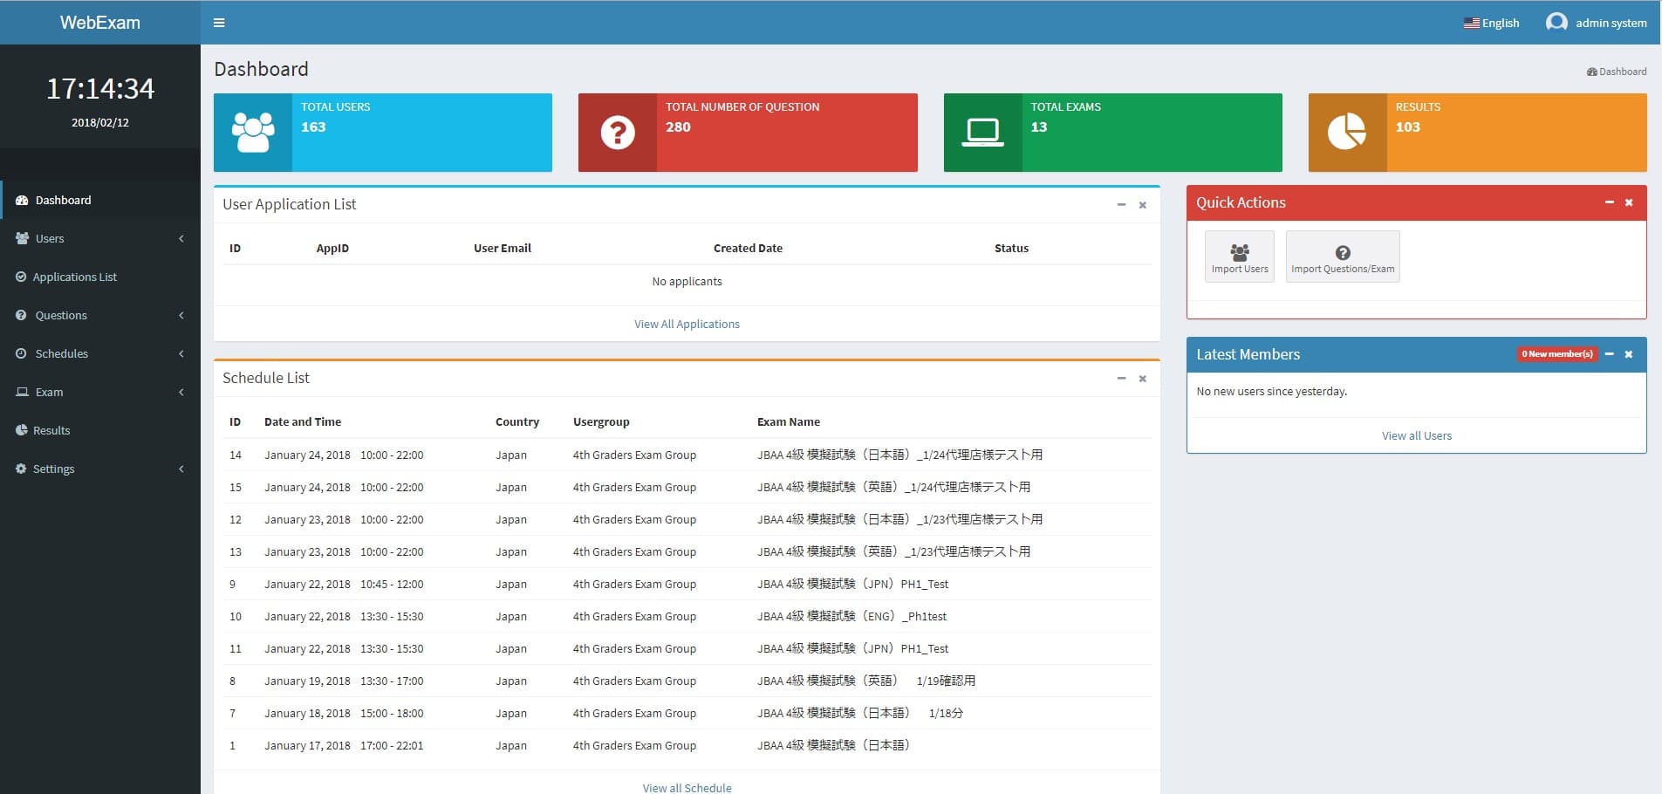Close the Quick Actions panel
1662x794 pixels.
pyautogui.click(x=1628, y=202)
